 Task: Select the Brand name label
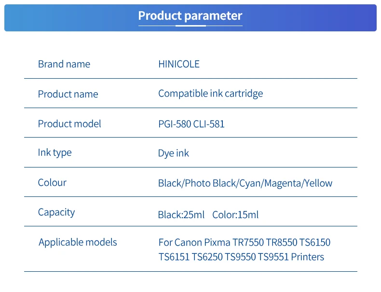tap(64, 64)
